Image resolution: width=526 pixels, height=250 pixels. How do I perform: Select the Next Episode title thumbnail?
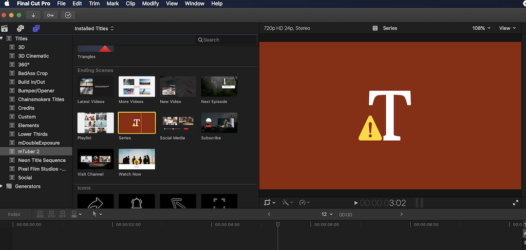pyautogui.click(x=219, y=86)
